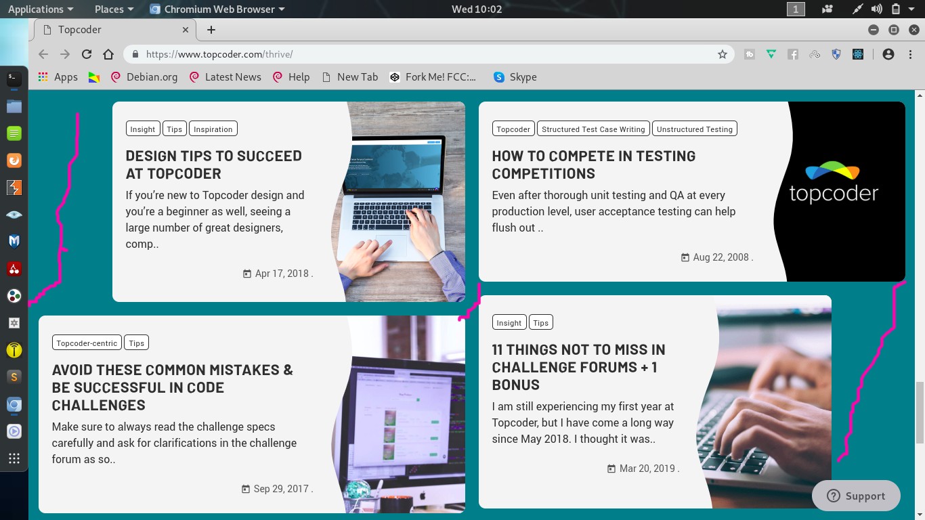Open the Latest News bookmark
Viewport: 925px width, 520px height.
[x=225, y=77]
